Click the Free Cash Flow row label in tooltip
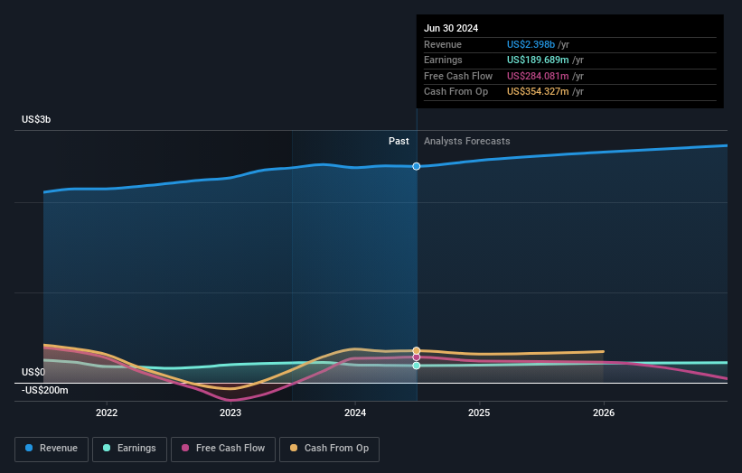Screen dimensions: 742x473 [458, 76]
